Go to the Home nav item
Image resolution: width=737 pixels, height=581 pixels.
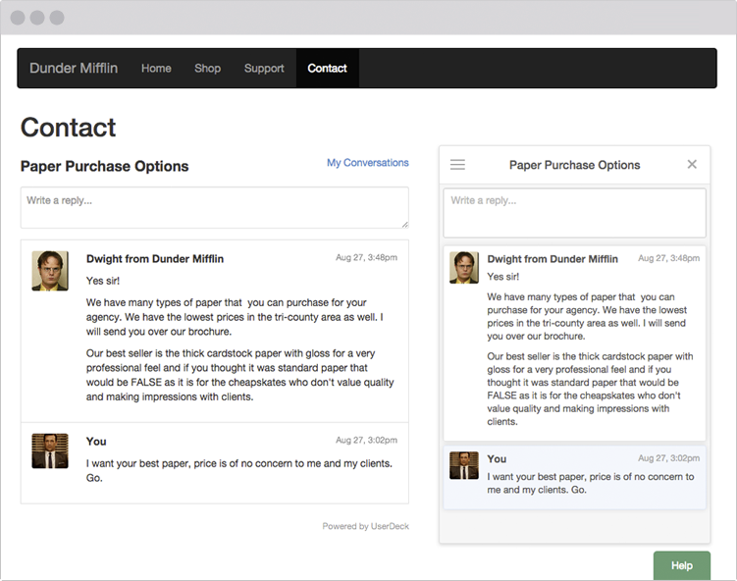tap(156, 68)
